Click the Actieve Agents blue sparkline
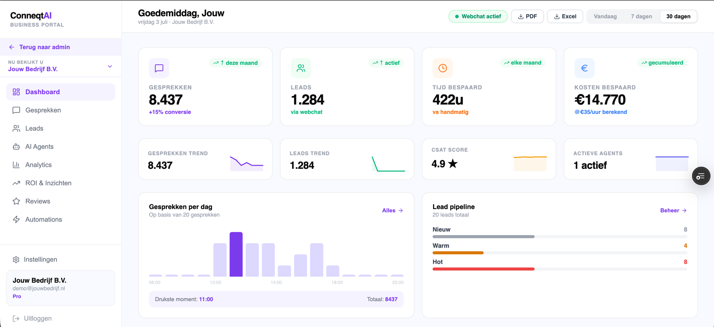 click(x=672, y=163)
